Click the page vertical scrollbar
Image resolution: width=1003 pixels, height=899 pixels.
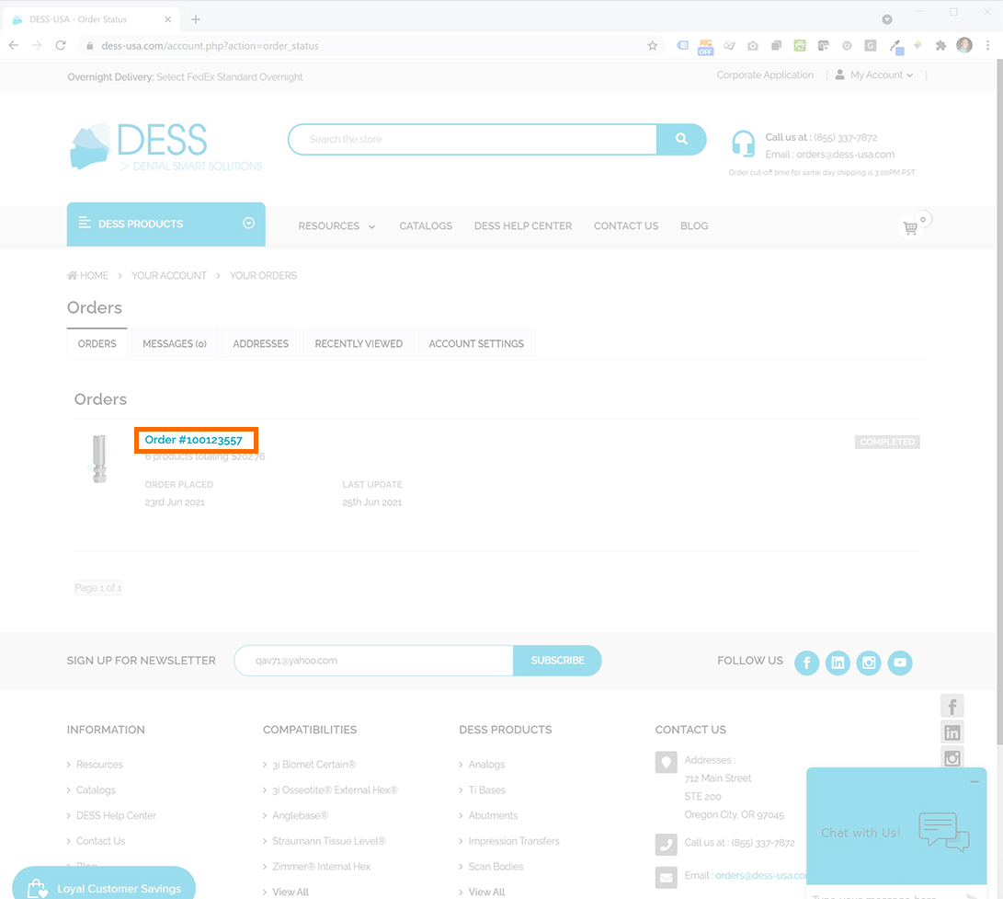coord(999,403)
